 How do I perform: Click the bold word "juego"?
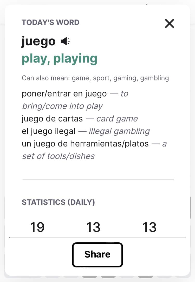[x=38, y=42]
